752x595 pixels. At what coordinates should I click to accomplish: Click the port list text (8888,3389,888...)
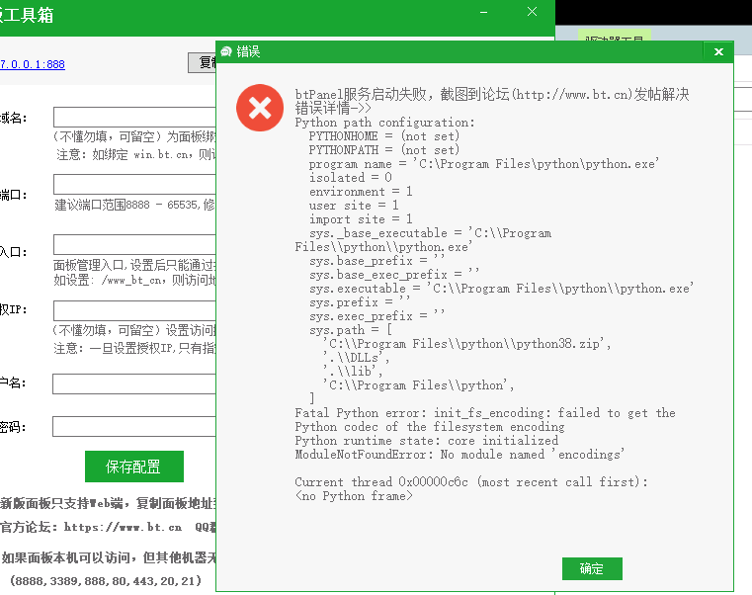click(106, 581)
